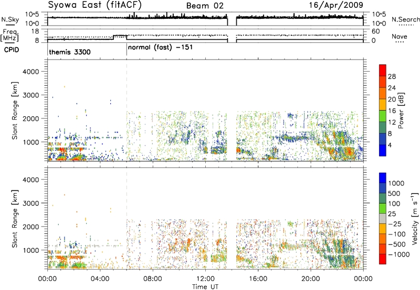Click the '3000' tick on the velocity panel
Viewport: 420px width, 290px height.
pyautogui.click(x=31, y=203)
